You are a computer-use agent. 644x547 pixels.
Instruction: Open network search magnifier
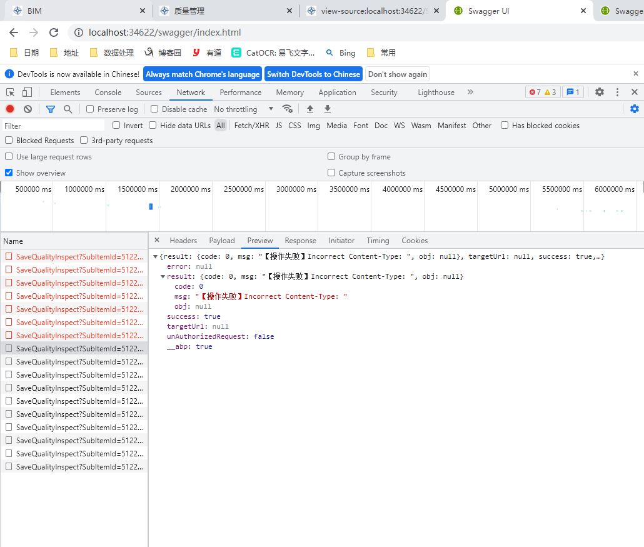tap(68, 109)
